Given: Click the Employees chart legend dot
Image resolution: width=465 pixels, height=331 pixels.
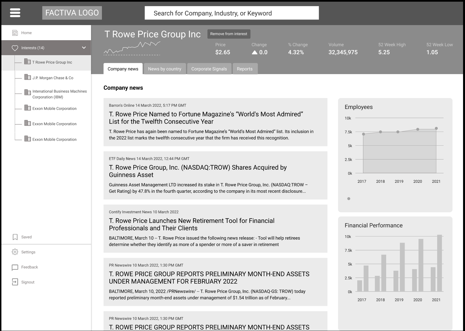Looking at the screenshot, I should tap(349, 199).
